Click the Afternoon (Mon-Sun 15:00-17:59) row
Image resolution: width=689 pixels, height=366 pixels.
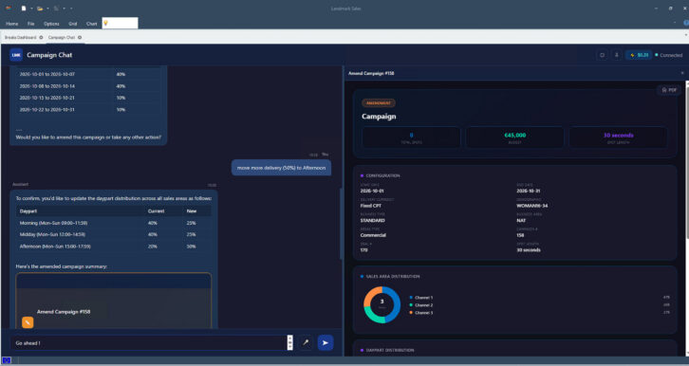[113, 247]
